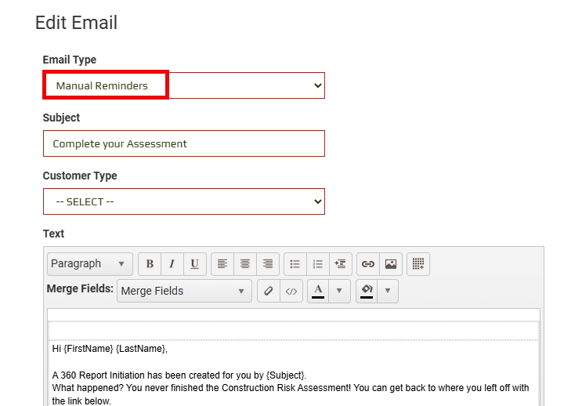Open the Merge Fields dropdown
The image size is (564, 406).
coord(184,291)
